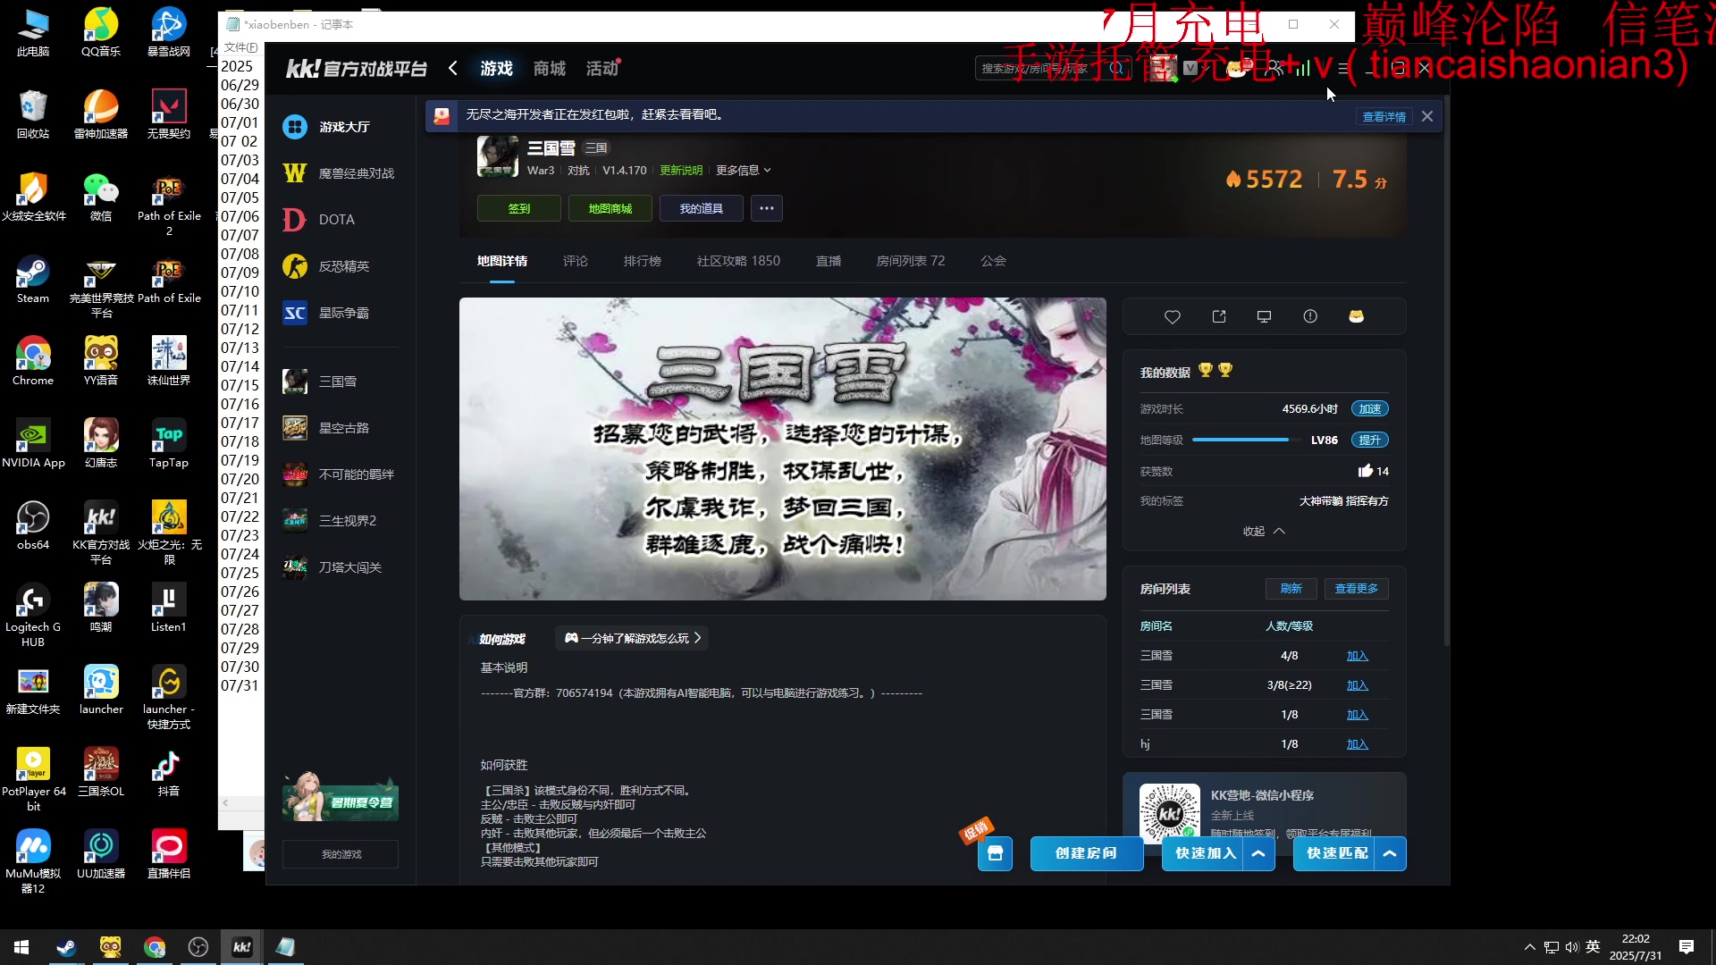This screenshot has width=1716, height=965.
Task: Open the KK taskbar icon
Action: [242, 947]
